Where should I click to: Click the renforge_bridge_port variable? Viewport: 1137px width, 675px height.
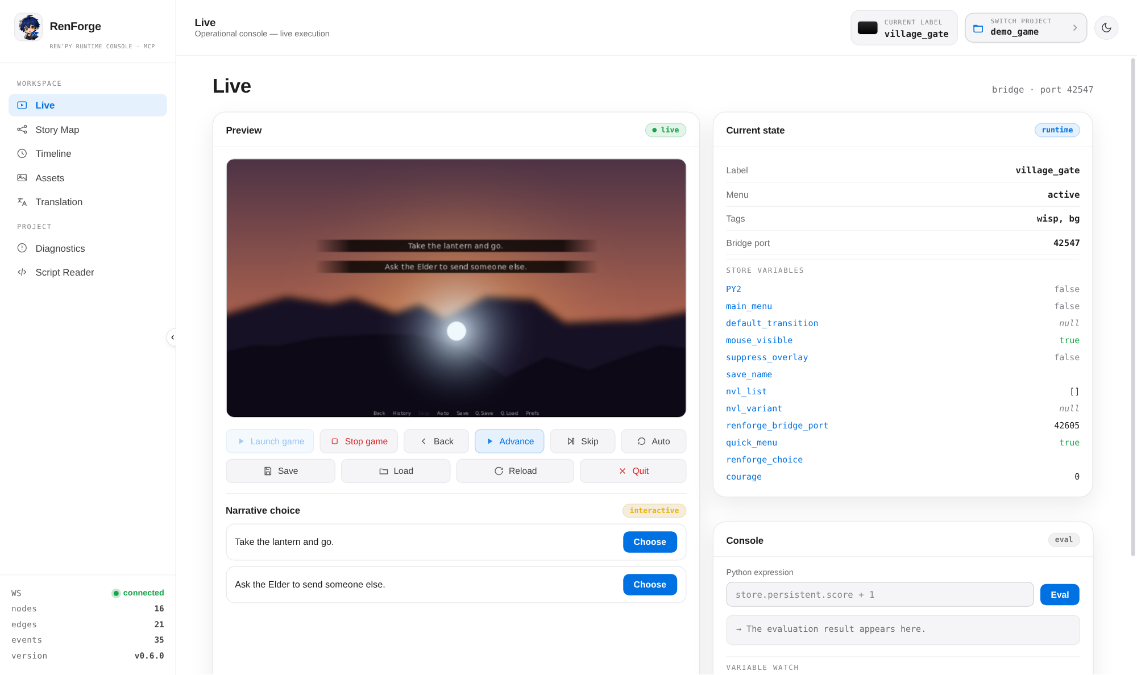tap(777, 426)
